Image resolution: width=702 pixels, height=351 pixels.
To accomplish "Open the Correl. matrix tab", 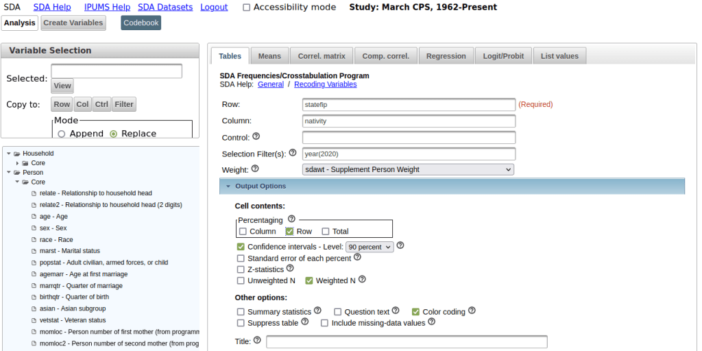I will coord(322,56).
